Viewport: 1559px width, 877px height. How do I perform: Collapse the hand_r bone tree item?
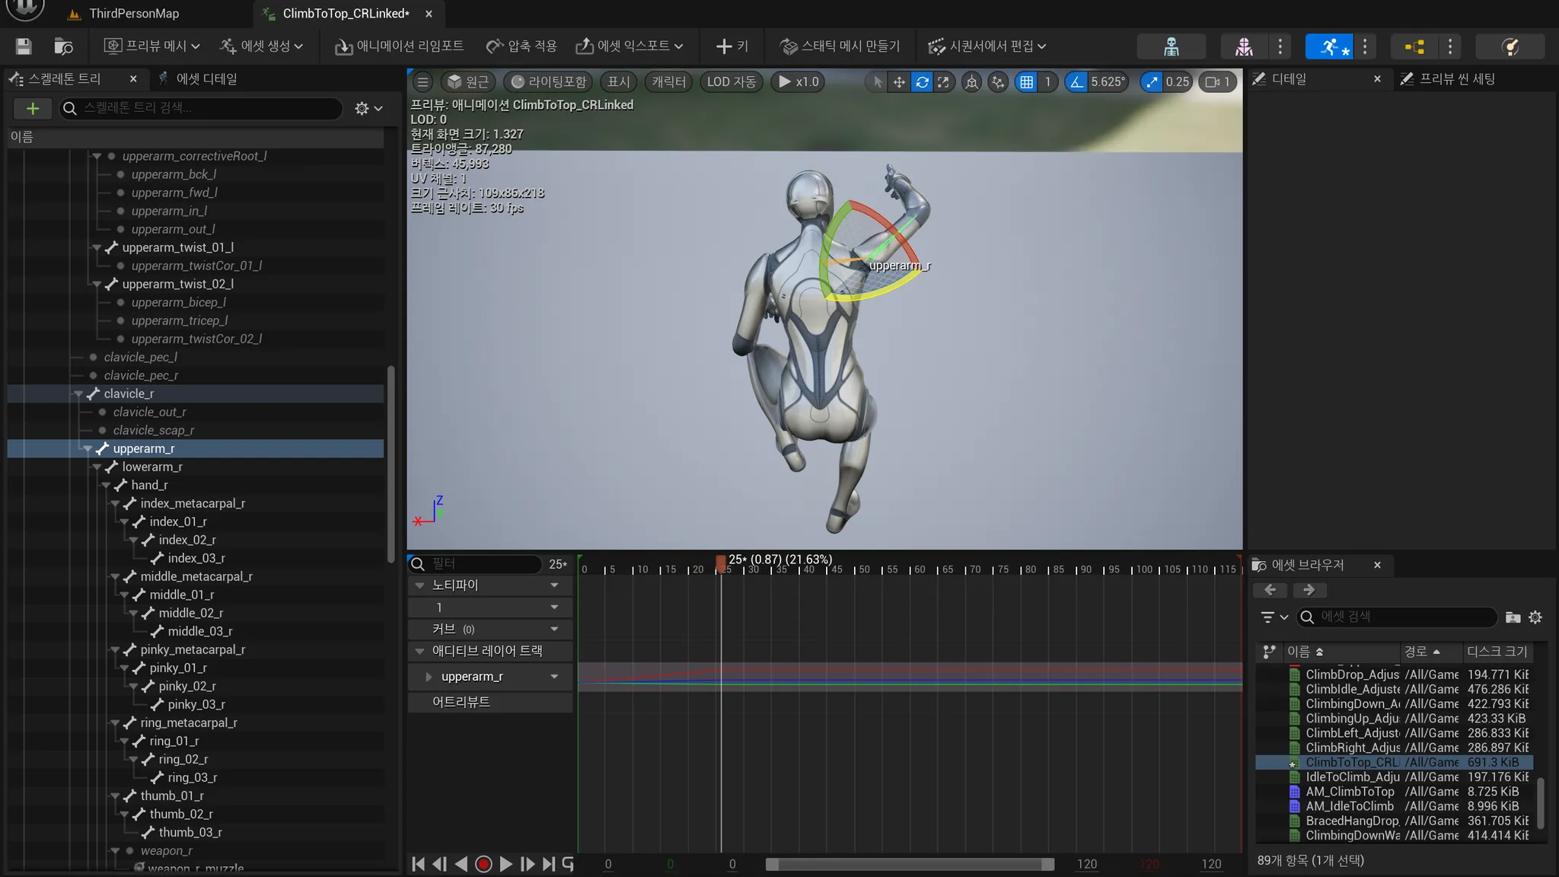pyautogui.click(x=107, y=486)
